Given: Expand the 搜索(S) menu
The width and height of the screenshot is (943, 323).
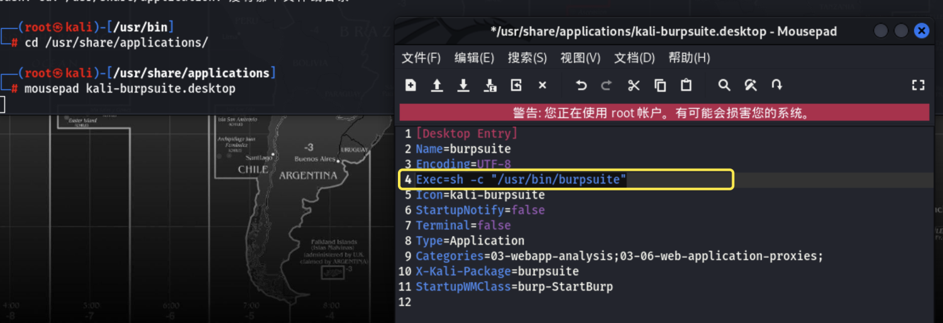Looking at the screenshot, I should point(527,58).
